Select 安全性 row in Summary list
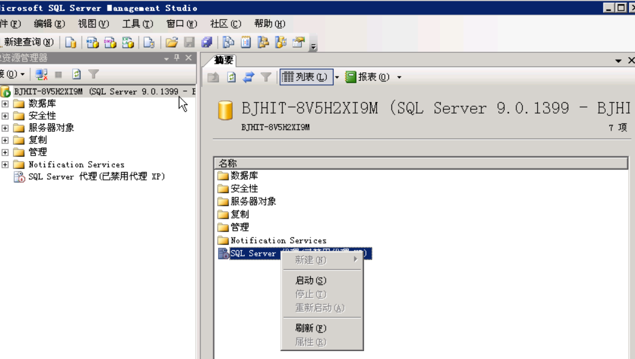Image resolution: width=635 pixels, height=359 pixels. click(244, 188)
